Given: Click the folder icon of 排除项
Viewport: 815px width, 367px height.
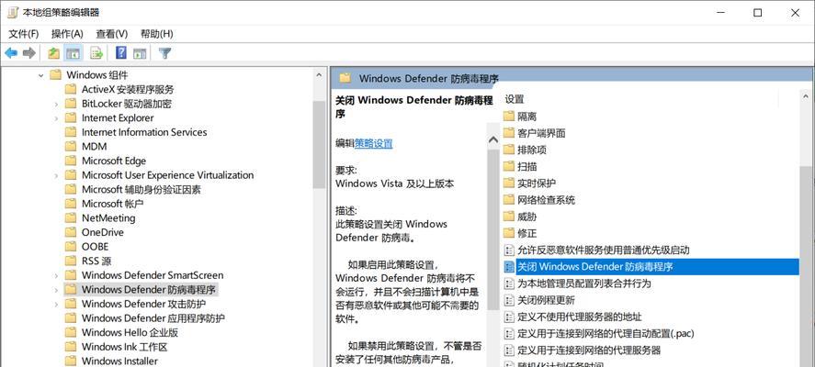Looking at the screenshot, I should [509, 150].
